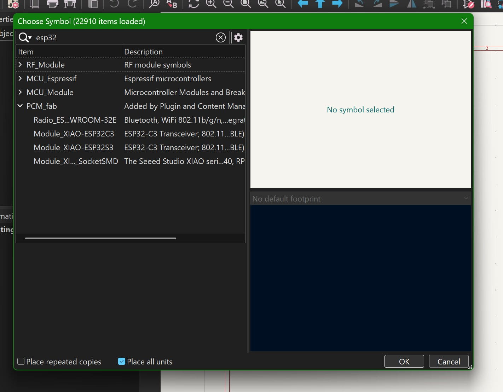The image size is (503, 392).
Task: Clear the esp32 search text
Action: [x=221, y=37]
